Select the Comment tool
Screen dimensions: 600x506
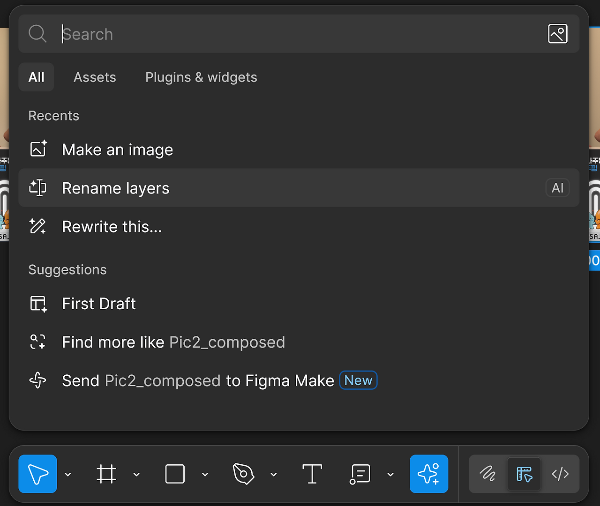click(360, 474)
